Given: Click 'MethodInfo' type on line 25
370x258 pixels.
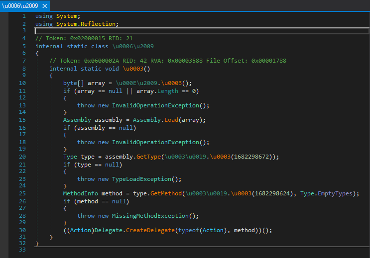Looking at the screenshot, I should [81, 193].
